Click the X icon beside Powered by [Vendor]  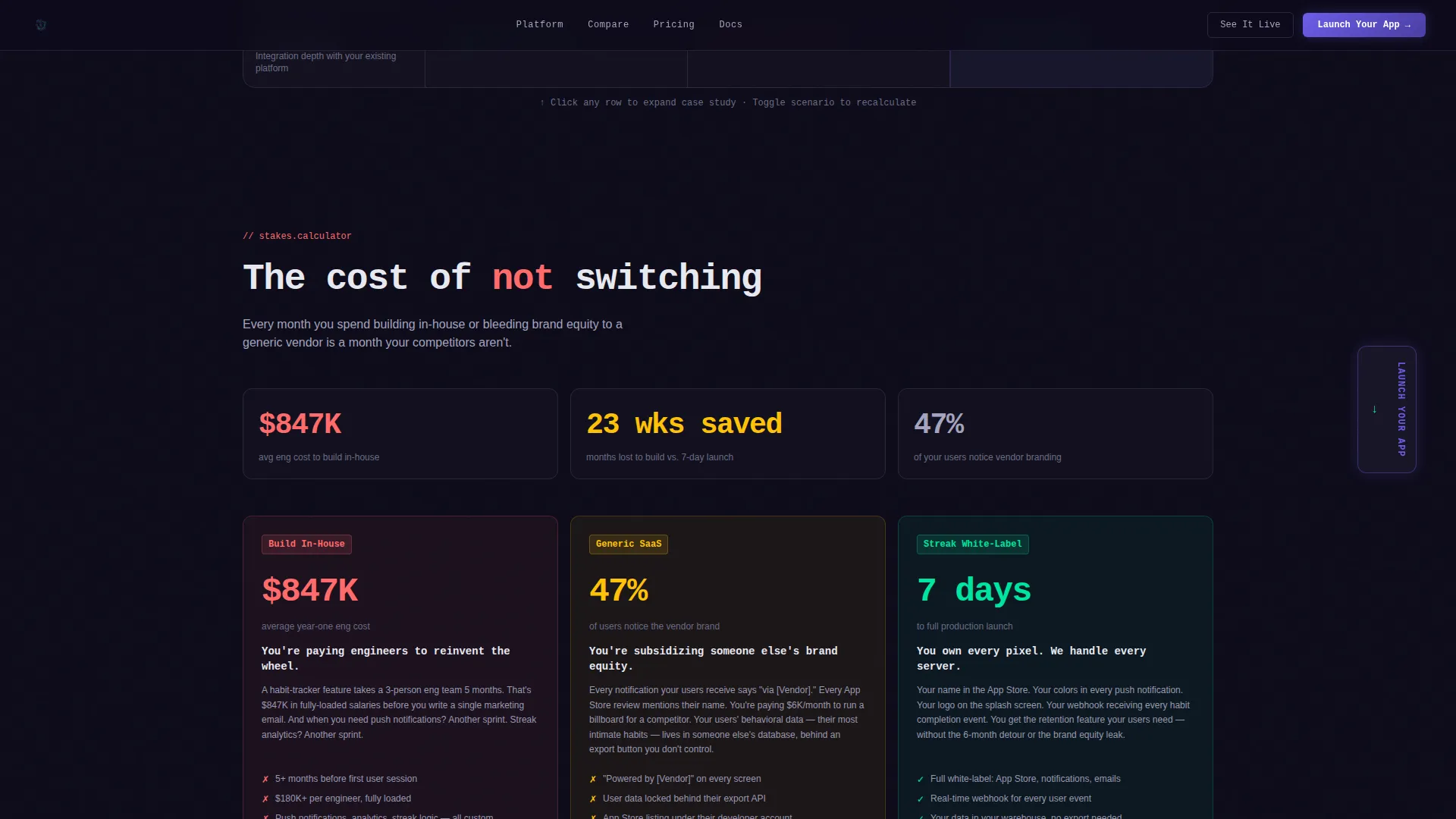point(593,779)
